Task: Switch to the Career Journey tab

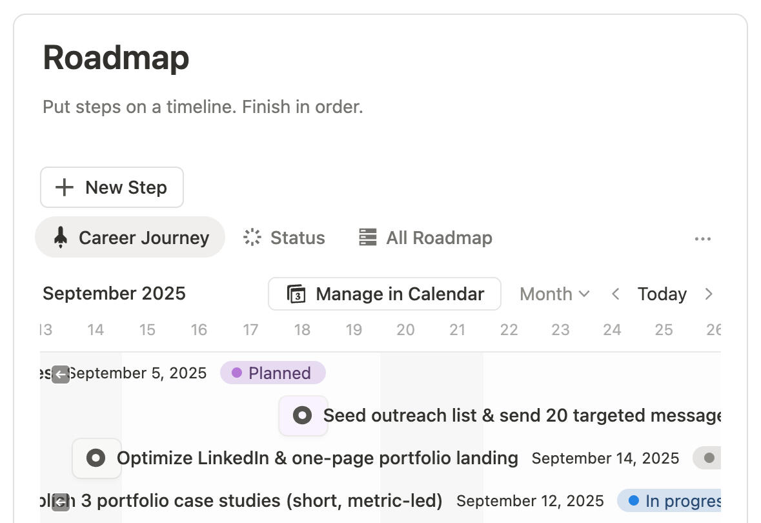Action: tap(130, 238)
